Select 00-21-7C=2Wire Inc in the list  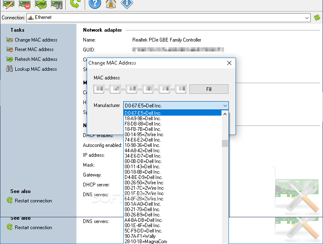[x=173, y=188]
